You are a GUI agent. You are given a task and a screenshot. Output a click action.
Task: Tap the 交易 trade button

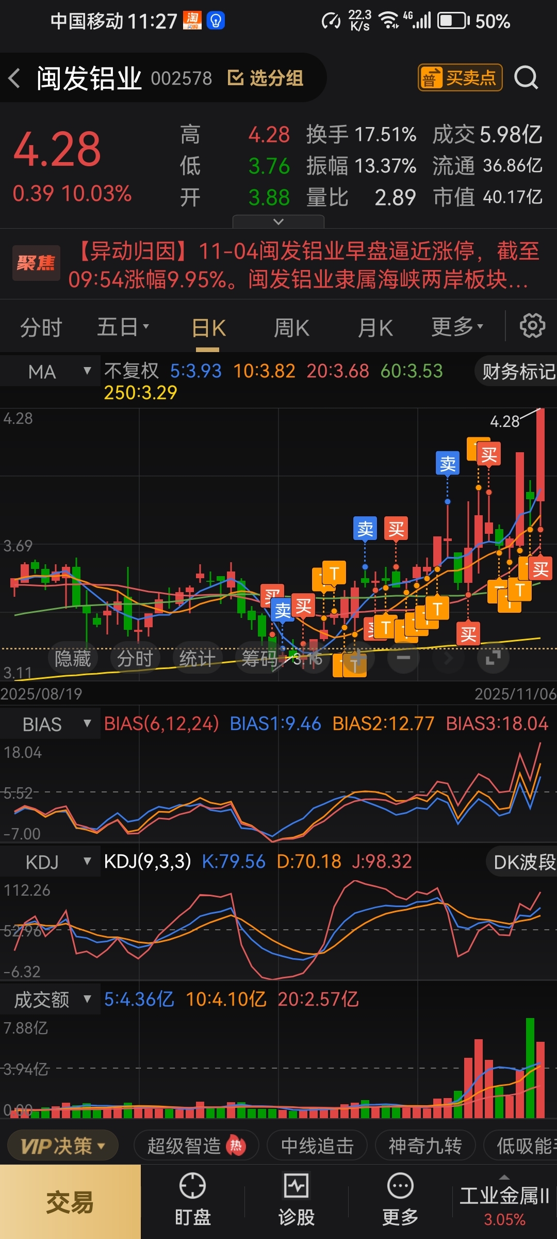pos(70,1202)
